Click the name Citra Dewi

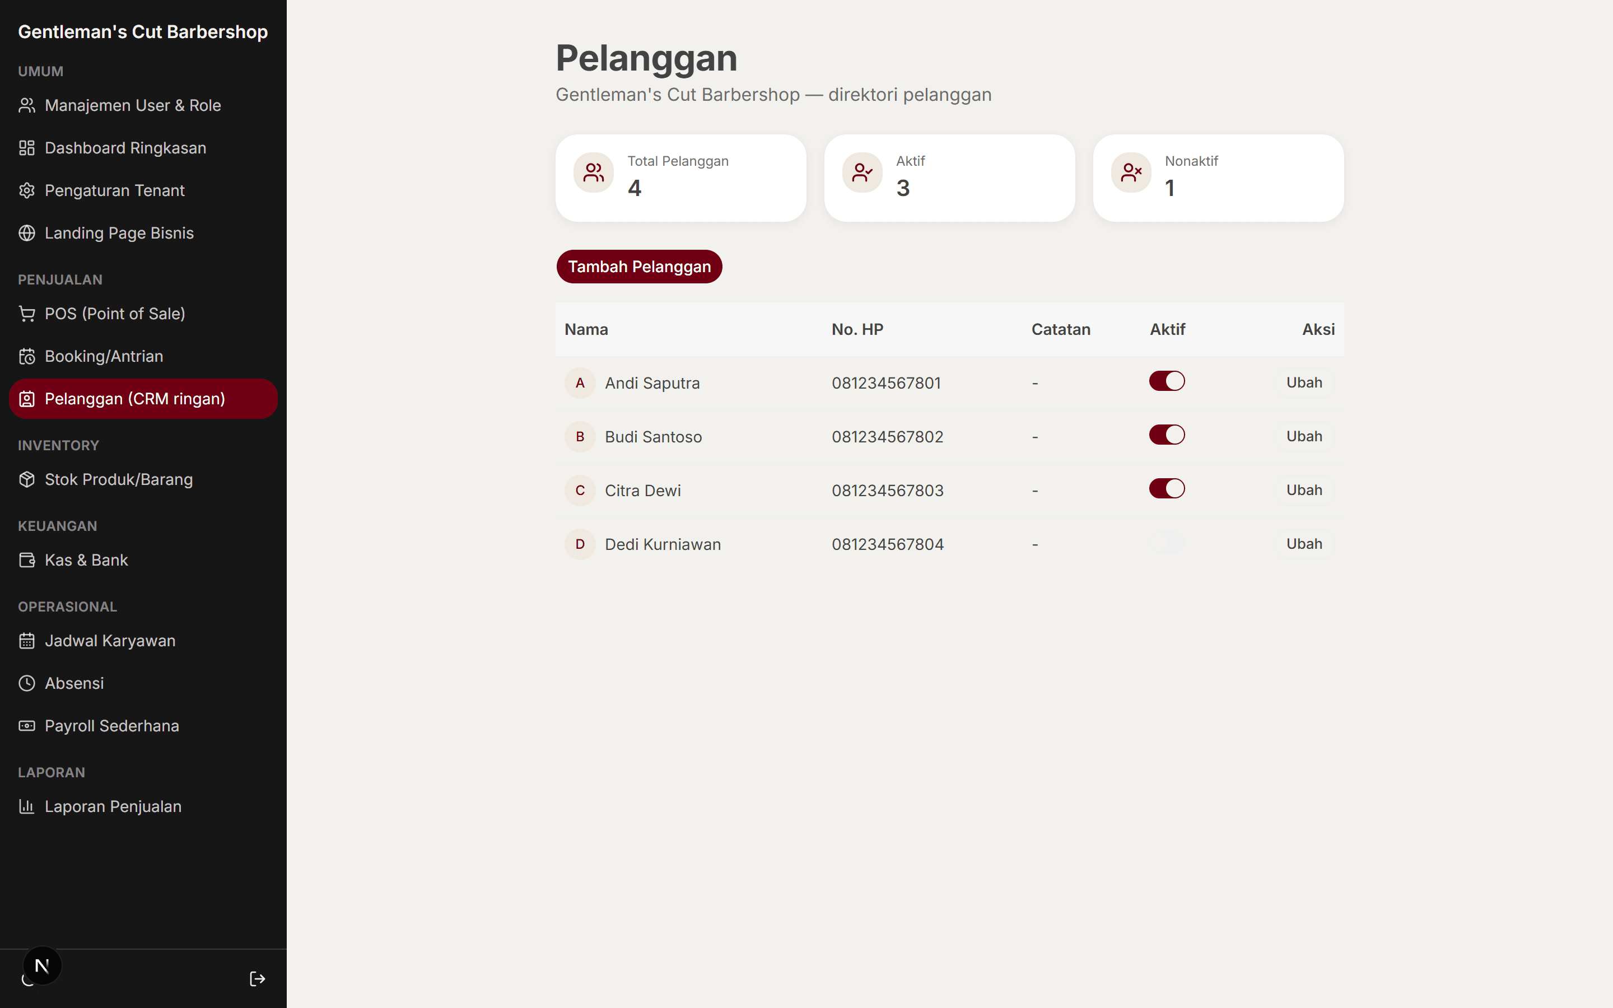coord(642,491)
